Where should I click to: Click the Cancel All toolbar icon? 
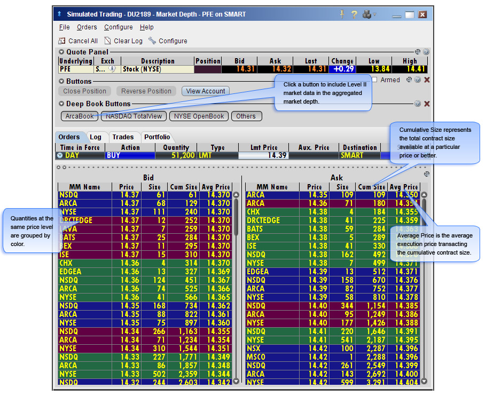tap(62, 41)
